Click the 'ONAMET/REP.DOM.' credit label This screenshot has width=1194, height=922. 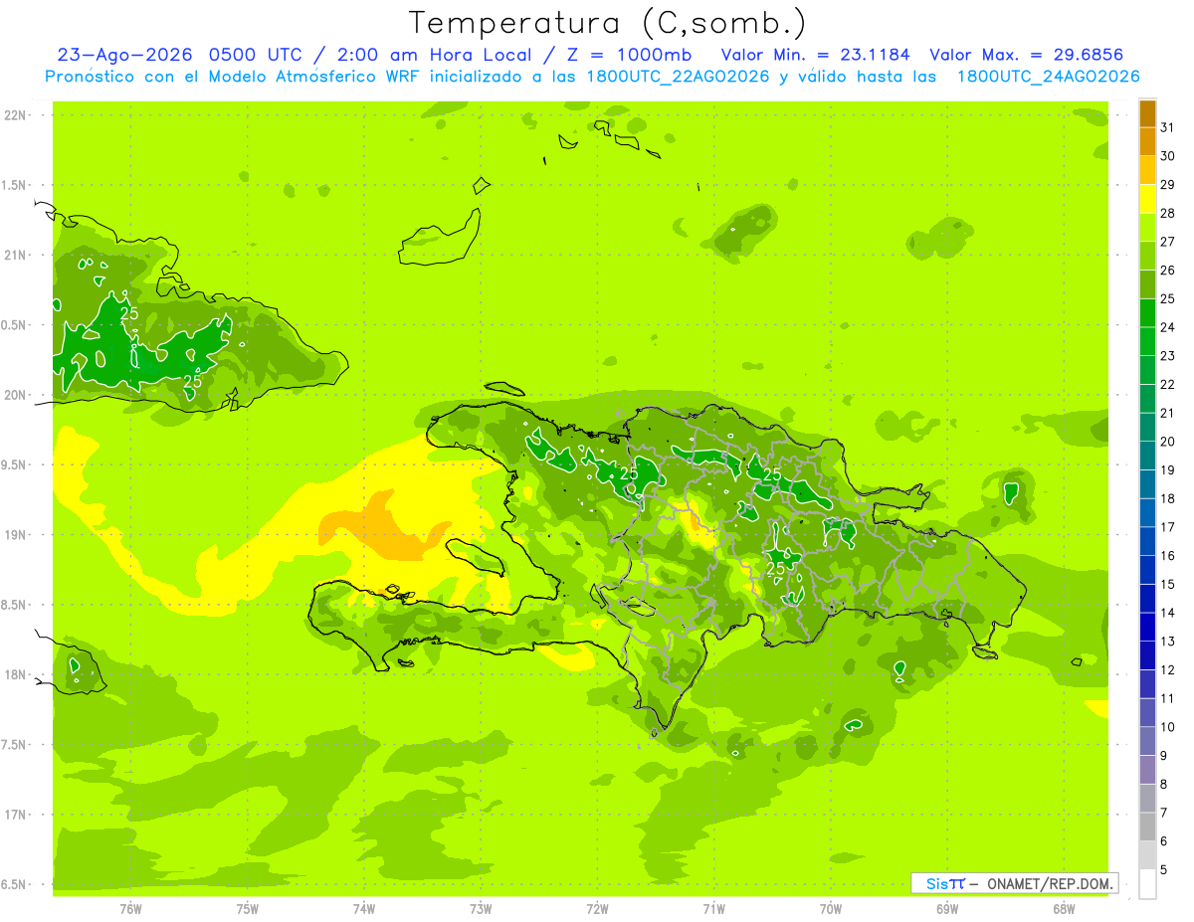pyautogui.click(x=1050, y=883)
